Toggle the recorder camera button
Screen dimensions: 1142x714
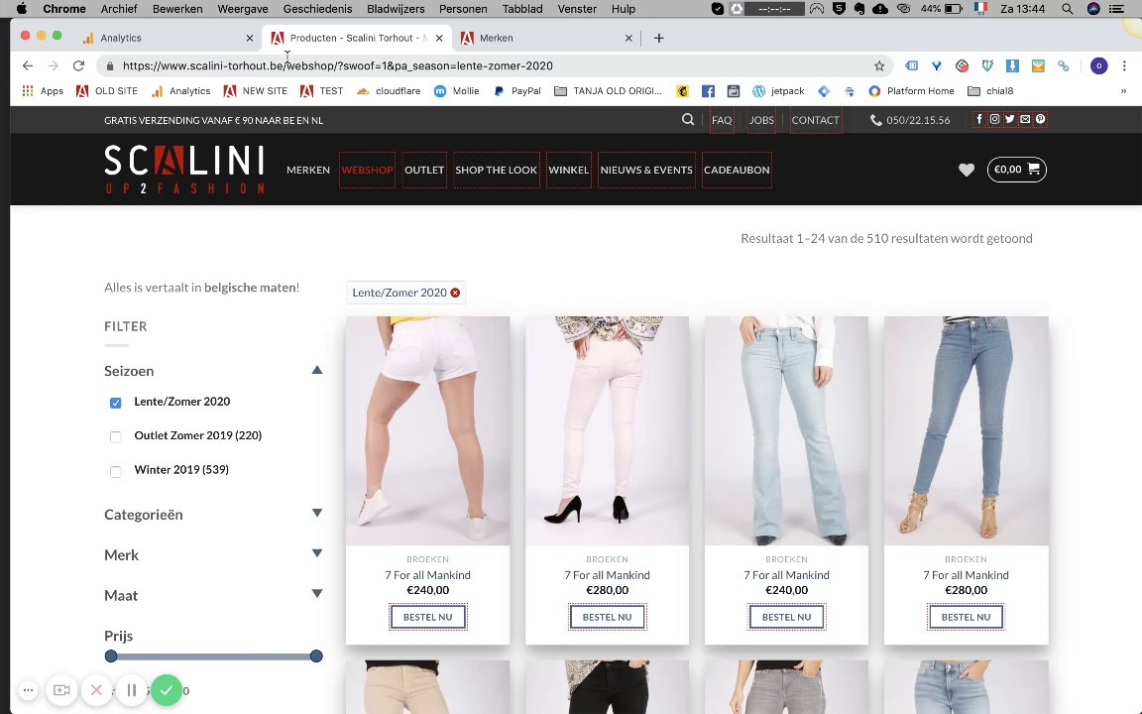point(61,690)
